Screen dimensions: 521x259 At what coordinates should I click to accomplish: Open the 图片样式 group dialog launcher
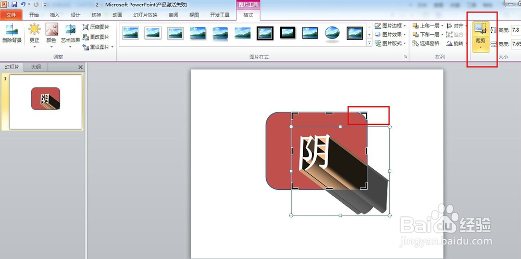point(405,57)
